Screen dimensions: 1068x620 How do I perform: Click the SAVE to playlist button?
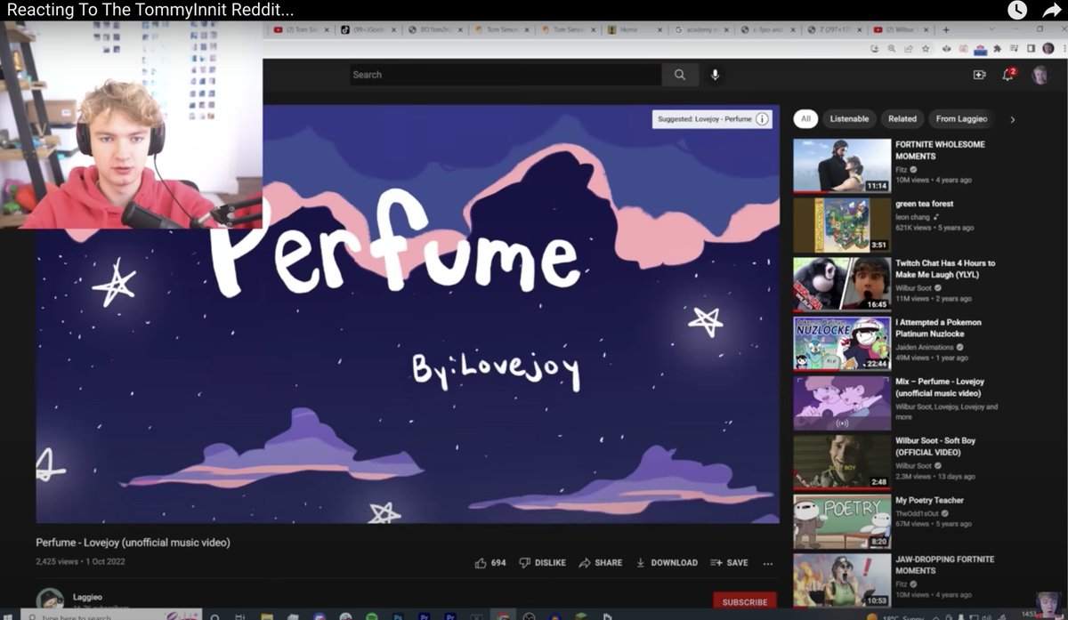tap(729, 563)
